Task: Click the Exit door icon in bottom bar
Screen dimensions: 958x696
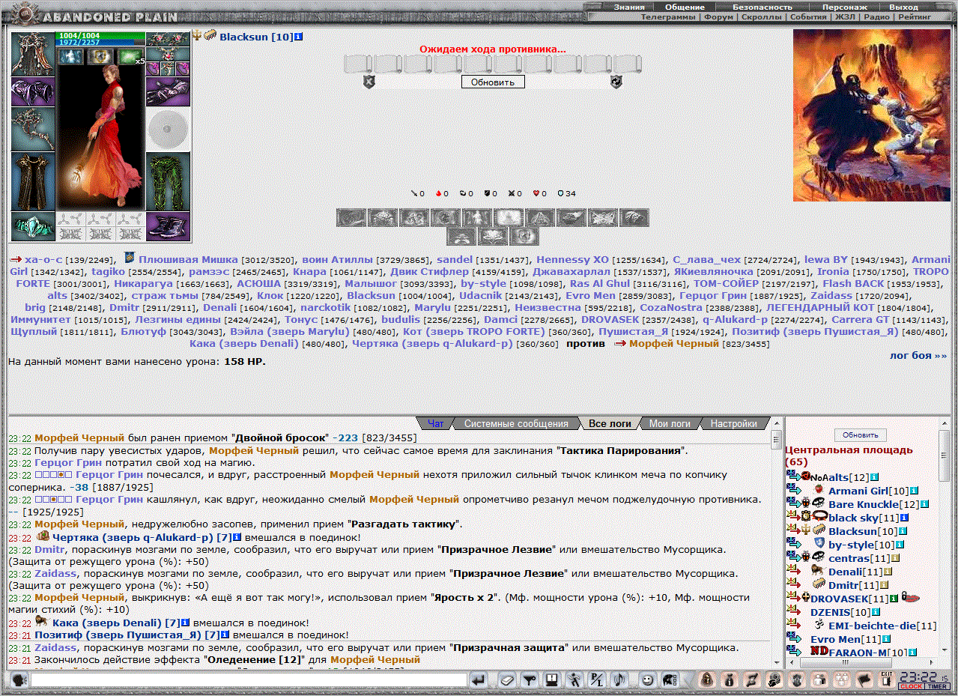Action: 887,680
